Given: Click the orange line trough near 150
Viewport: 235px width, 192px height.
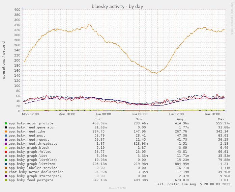Looking at the screenshot, I should click(156, 73).
